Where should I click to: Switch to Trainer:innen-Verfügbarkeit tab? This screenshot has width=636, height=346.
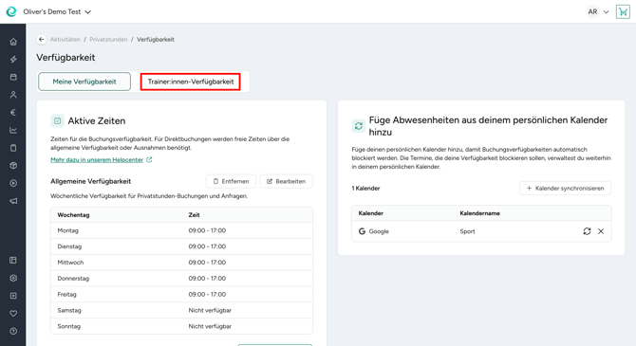[x=191, y=82]
